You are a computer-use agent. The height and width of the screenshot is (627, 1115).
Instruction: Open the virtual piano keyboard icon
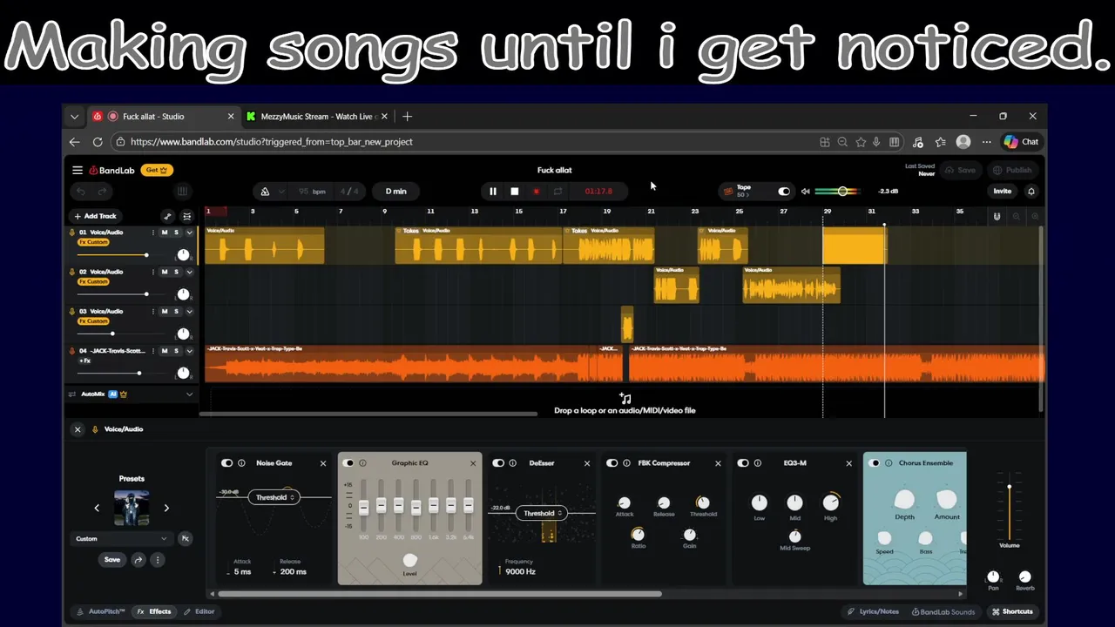[x=182, y=192]
